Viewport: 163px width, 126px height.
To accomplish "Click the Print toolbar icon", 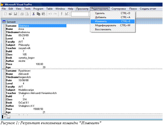I will click(22, 14).
